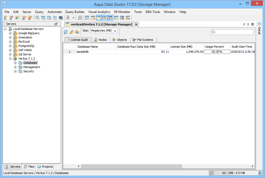Switch to the Projects bottom tab
This screenshot has height=178, width=265.
pyautogui.click(x=45, y=167)
